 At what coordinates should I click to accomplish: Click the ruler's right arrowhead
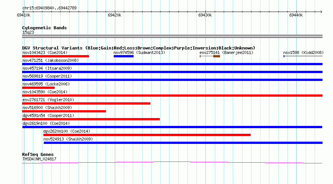(321, 12)
